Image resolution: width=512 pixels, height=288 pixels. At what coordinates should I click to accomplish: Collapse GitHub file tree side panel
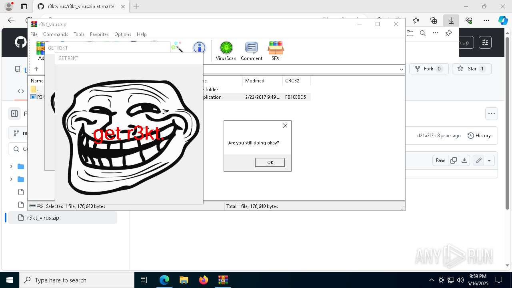[x=14, y=114]
